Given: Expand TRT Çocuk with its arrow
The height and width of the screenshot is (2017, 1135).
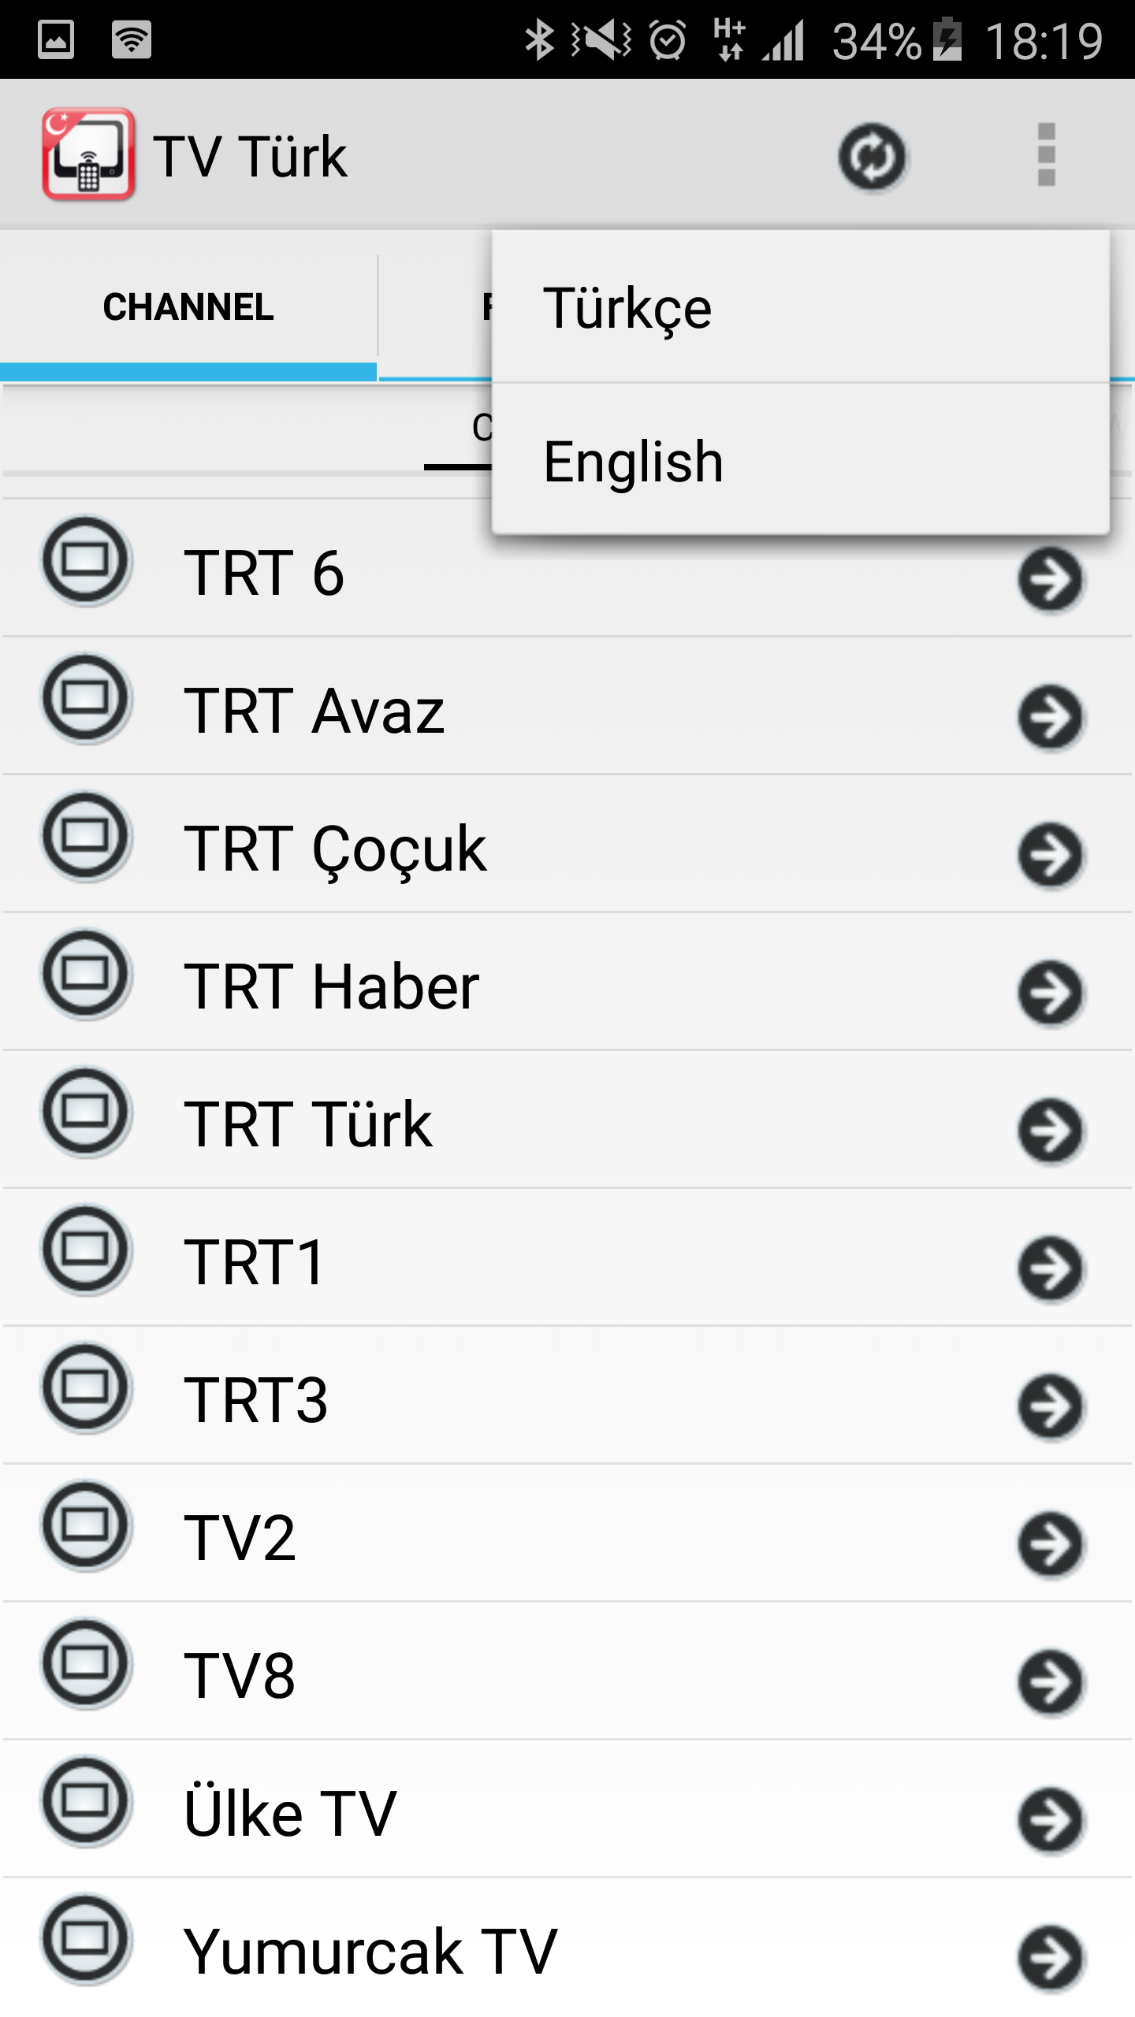Looking at the screenshot, I should point(1051,855).
